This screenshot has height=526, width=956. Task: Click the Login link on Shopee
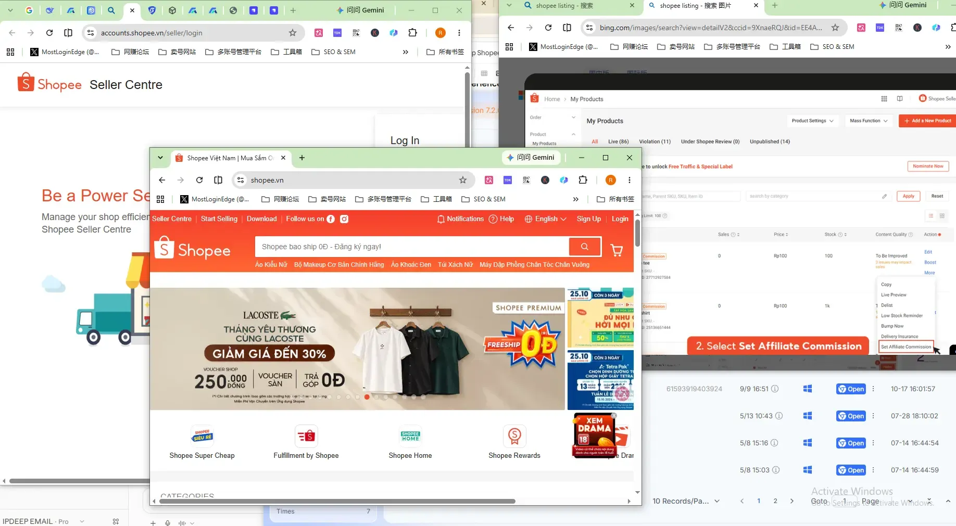click(620, 219)
